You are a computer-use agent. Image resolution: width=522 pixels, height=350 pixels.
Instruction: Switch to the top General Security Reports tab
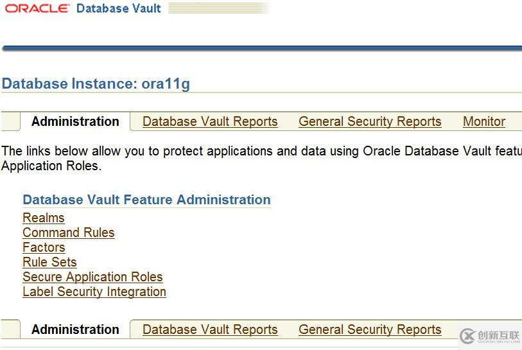click(370, 121)
